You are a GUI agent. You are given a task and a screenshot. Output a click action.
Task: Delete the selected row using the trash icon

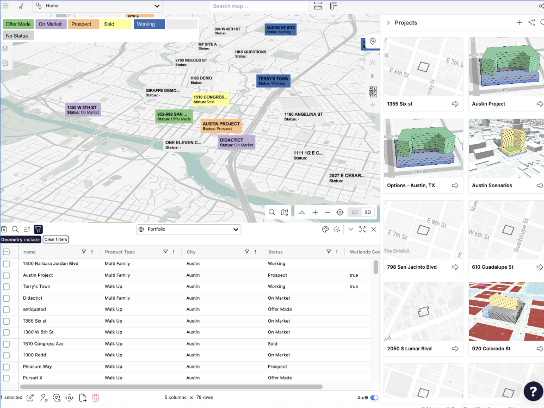coord(96,398)
